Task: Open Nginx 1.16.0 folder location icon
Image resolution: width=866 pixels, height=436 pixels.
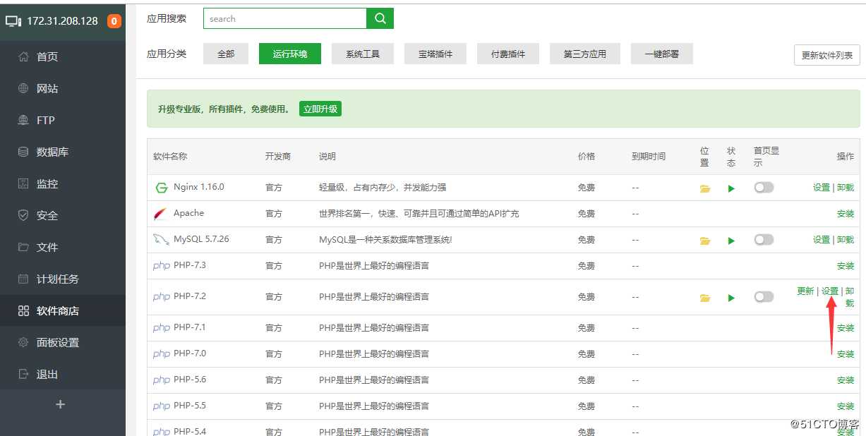Action: click(x=705, y=188)
